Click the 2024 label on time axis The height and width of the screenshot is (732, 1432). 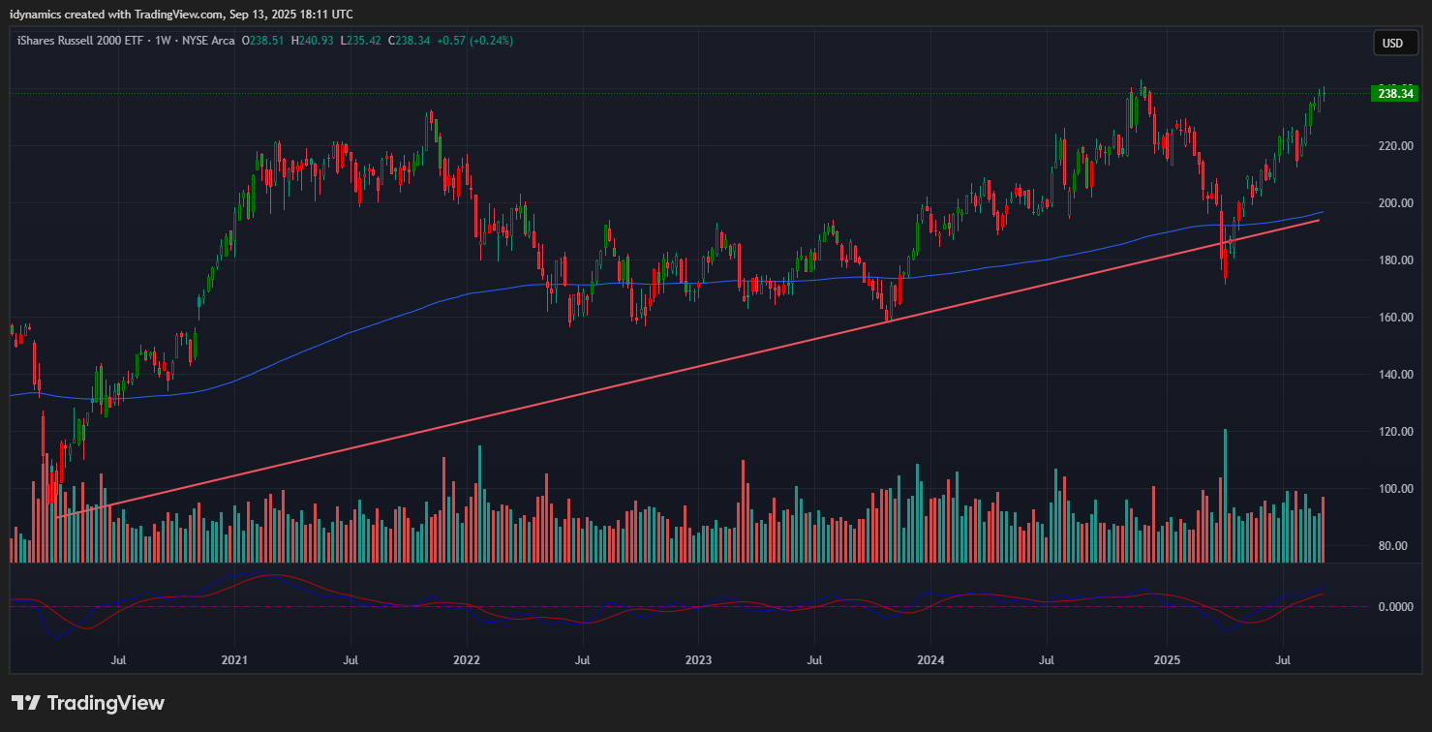pyautogui.click(x=929, y=660)
